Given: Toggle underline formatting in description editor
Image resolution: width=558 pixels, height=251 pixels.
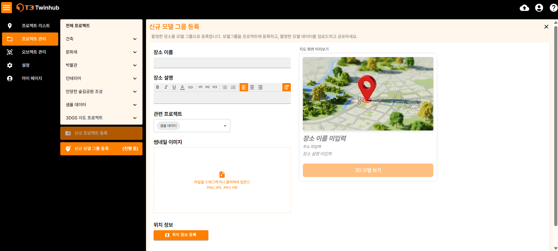Looking at the screenshot, I should point(174,87).
